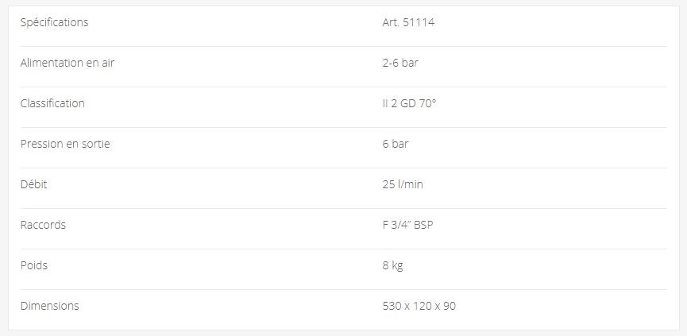
Task: Select the Art. 51114 article number
Action: pyautogui.click(x=407, y=22)
